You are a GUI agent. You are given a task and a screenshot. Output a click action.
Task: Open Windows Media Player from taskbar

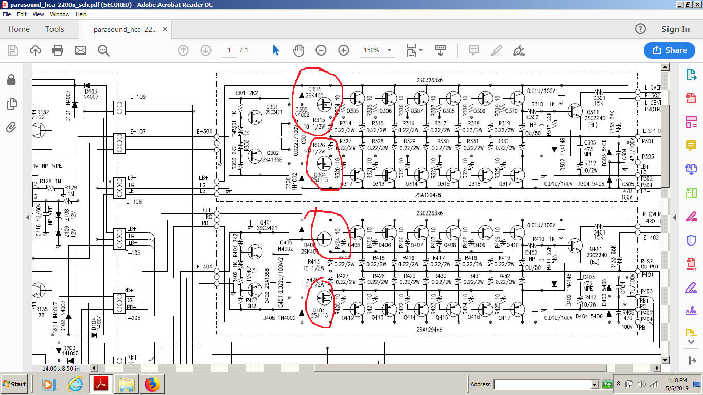[x=48, y=384]
